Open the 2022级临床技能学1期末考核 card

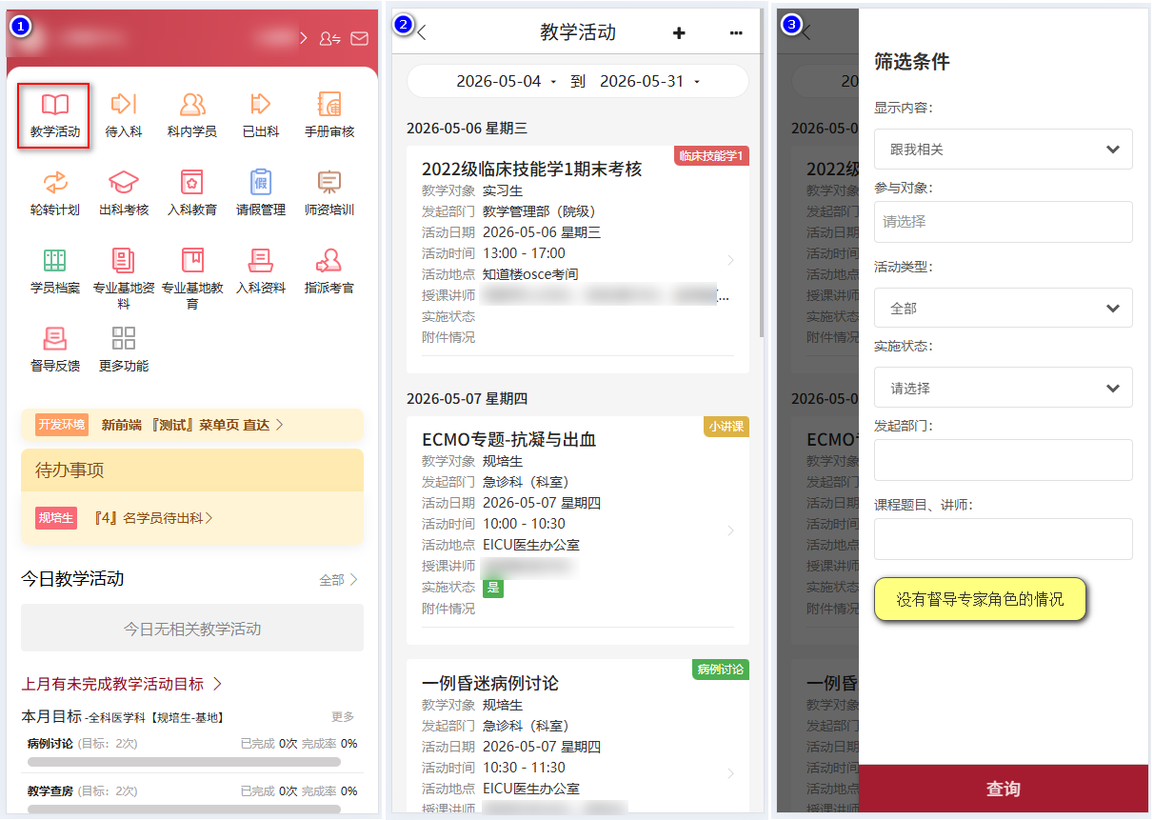(x=578, y=260)
